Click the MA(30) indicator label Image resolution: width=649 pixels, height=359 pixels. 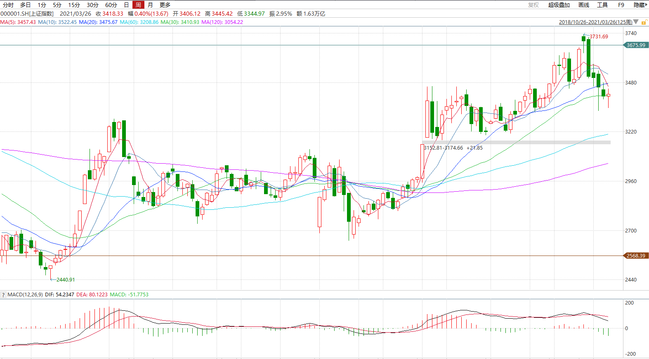pyautogui.click(x=180, y=22)
